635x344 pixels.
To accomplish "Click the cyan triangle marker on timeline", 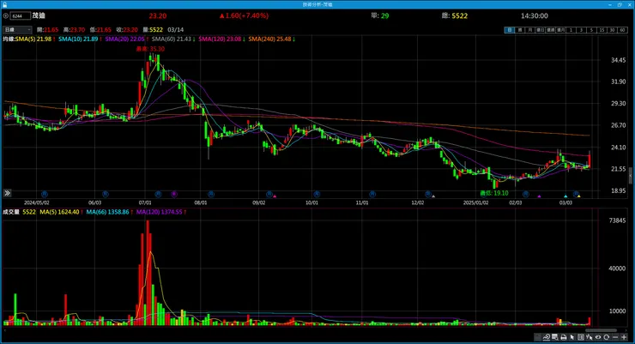I will pyautogui.click(x=565, y=196).
